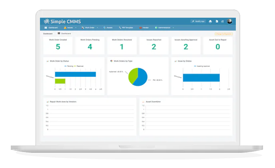Open the Dashboard menu item
275x168 pixels.
point(51,28)
